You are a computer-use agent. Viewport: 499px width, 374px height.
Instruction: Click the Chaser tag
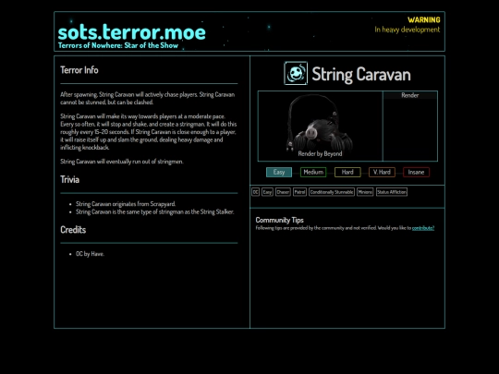[283, 192]
